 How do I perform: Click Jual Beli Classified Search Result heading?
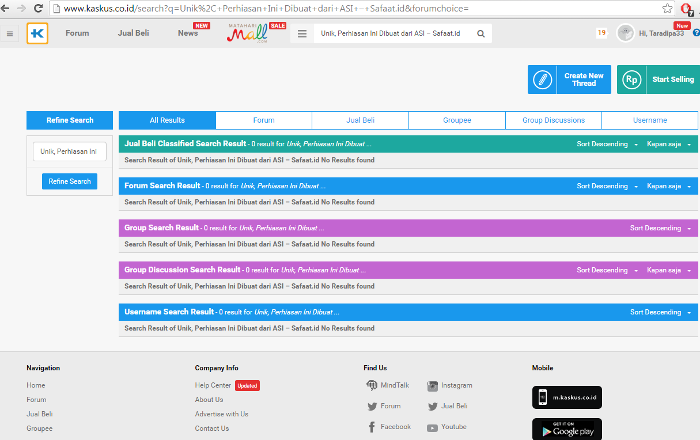click(x=186, y=143)
